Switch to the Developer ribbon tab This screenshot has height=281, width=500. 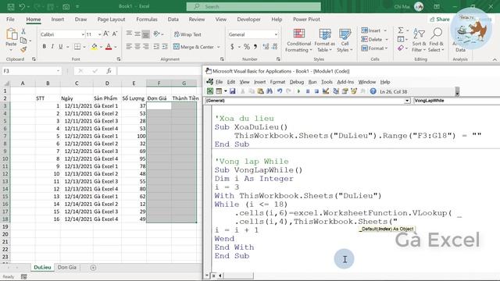(248, 20)
